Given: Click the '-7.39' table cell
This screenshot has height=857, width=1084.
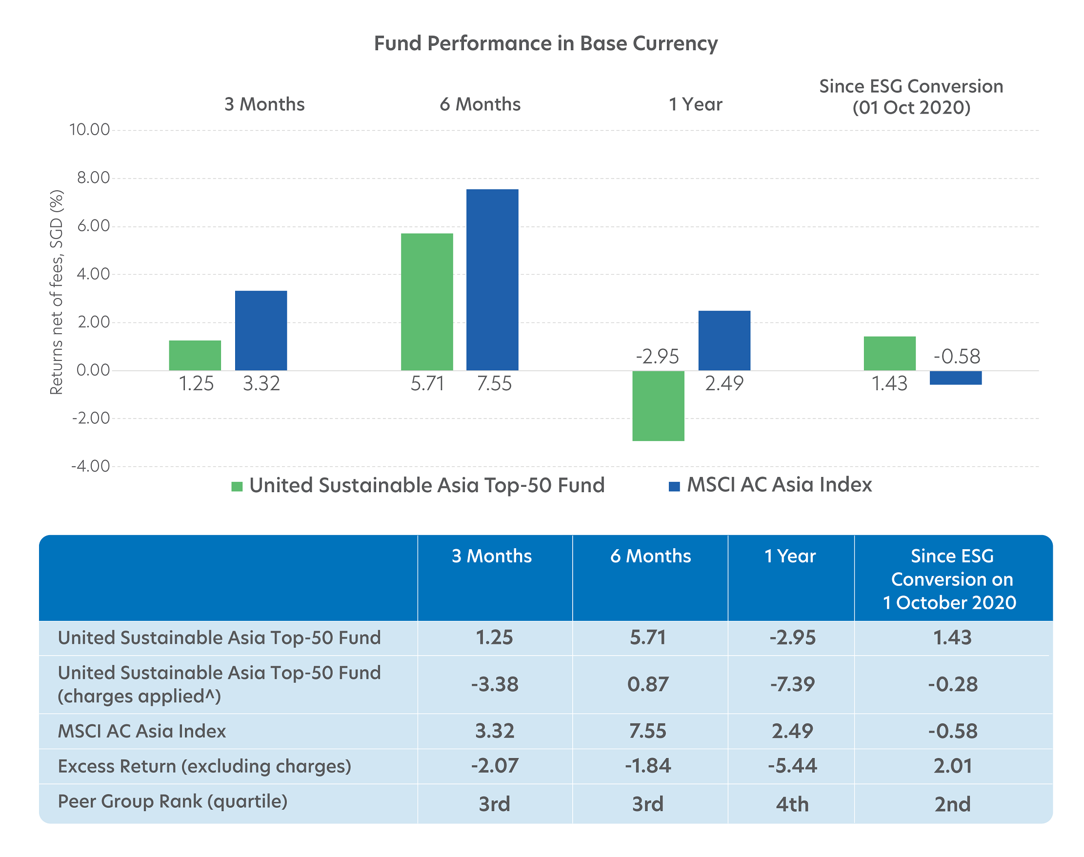Looking at the screenshot, I should click(x=792, y=685).
